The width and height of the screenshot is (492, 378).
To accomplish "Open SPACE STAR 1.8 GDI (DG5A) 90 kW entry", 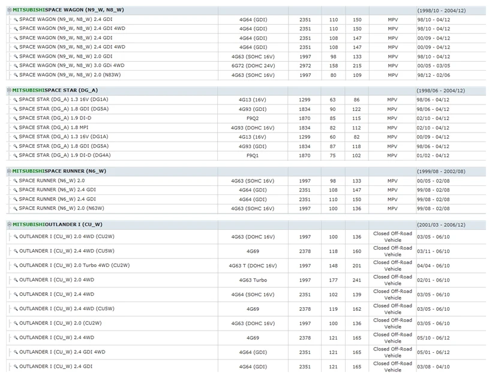I will click(x=64, y=109).
